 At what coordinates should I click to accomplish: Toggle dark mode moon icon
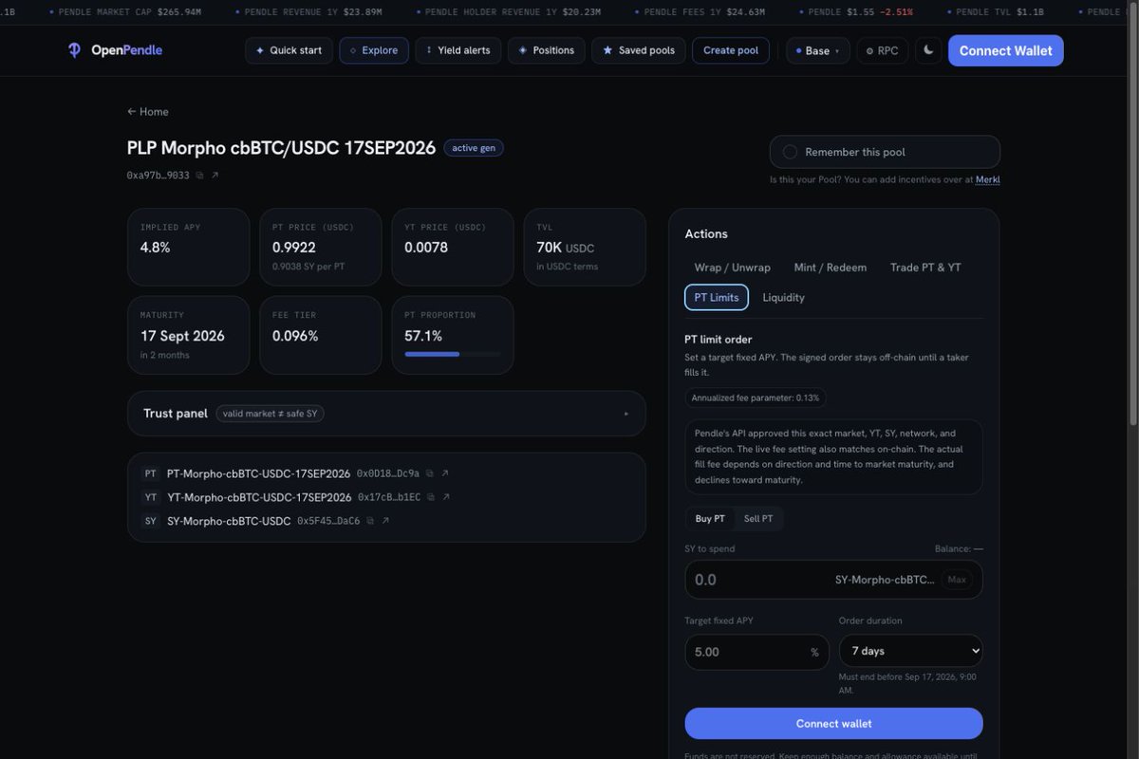click(928, 50)
